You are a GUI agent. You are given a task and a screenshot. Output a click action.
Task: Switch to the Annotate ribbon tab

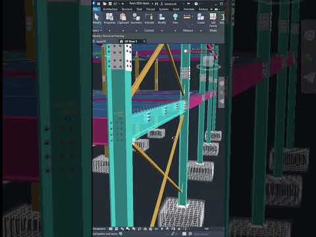(189, 9)
